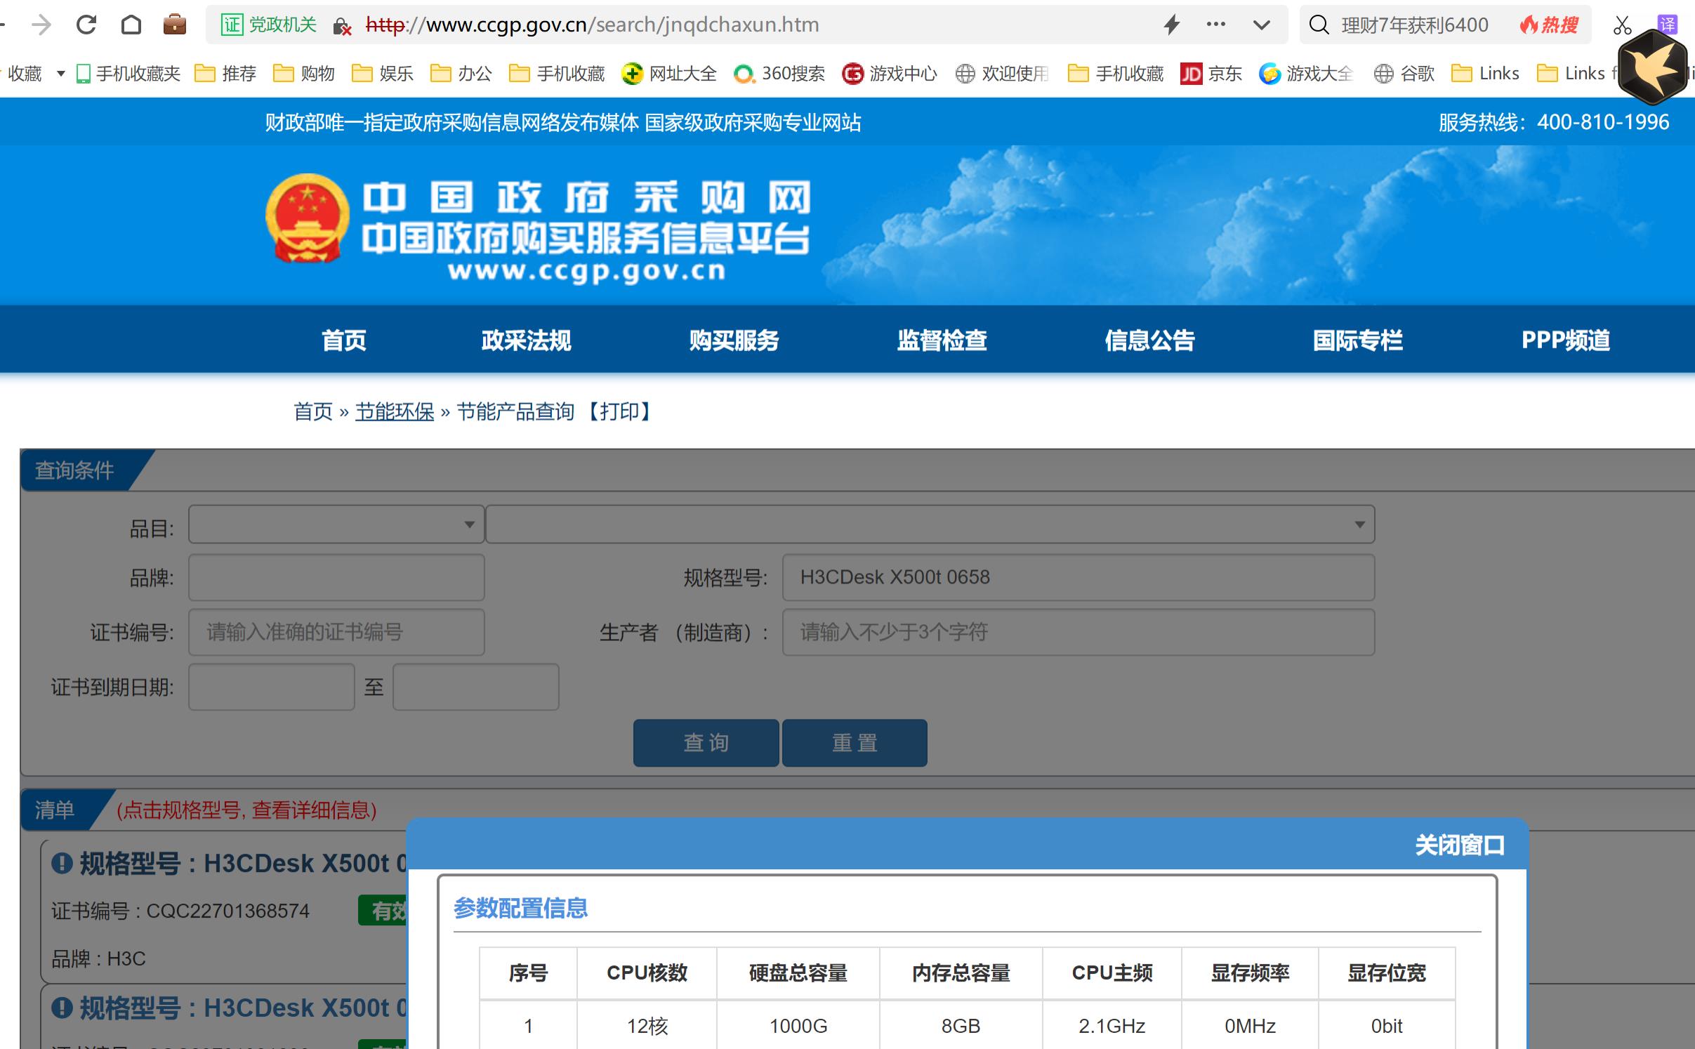
Task: Open the 手机收藏夹 bookmark
Action: pyautogui.click(x=128, y=73)
